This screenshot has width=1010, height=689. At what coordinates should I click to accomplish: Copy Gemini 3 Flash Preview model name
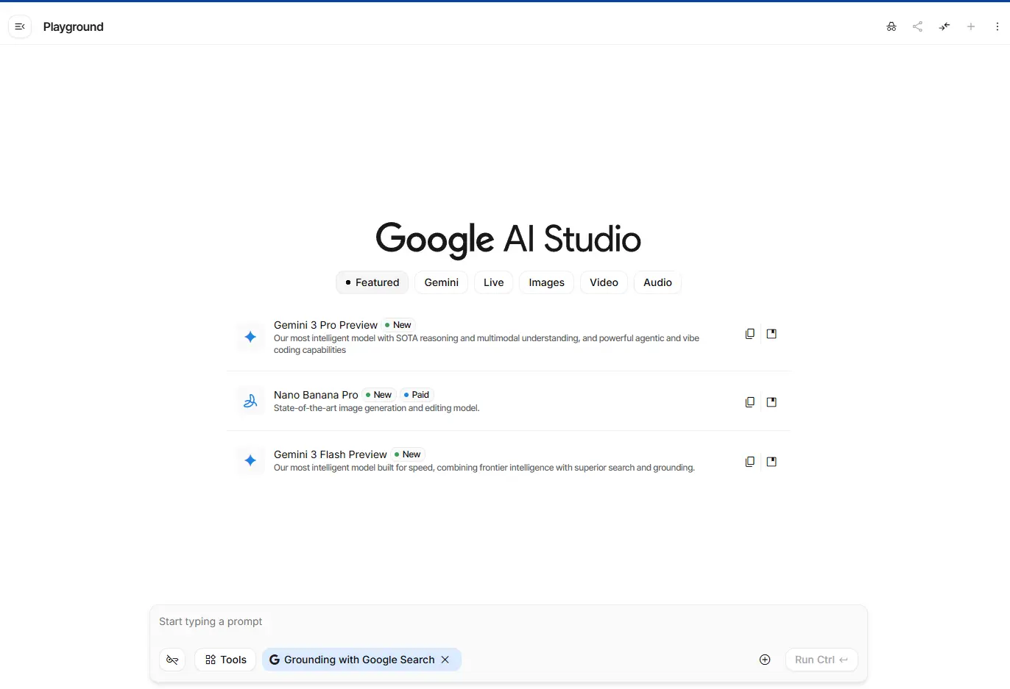coord(749,462)
